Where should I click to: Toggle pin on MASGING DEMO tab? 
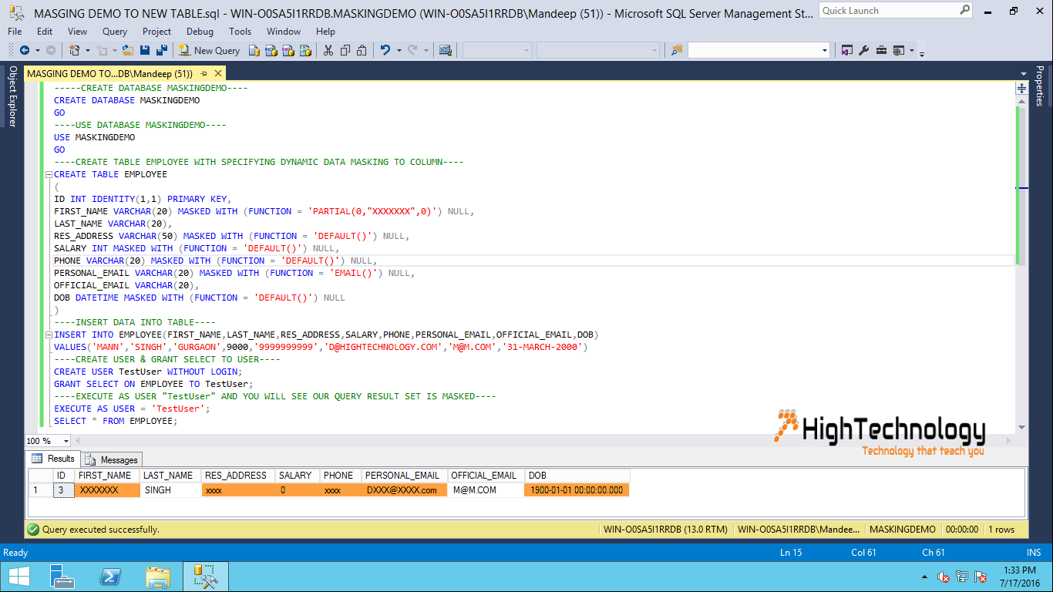(x=204, y=73)
